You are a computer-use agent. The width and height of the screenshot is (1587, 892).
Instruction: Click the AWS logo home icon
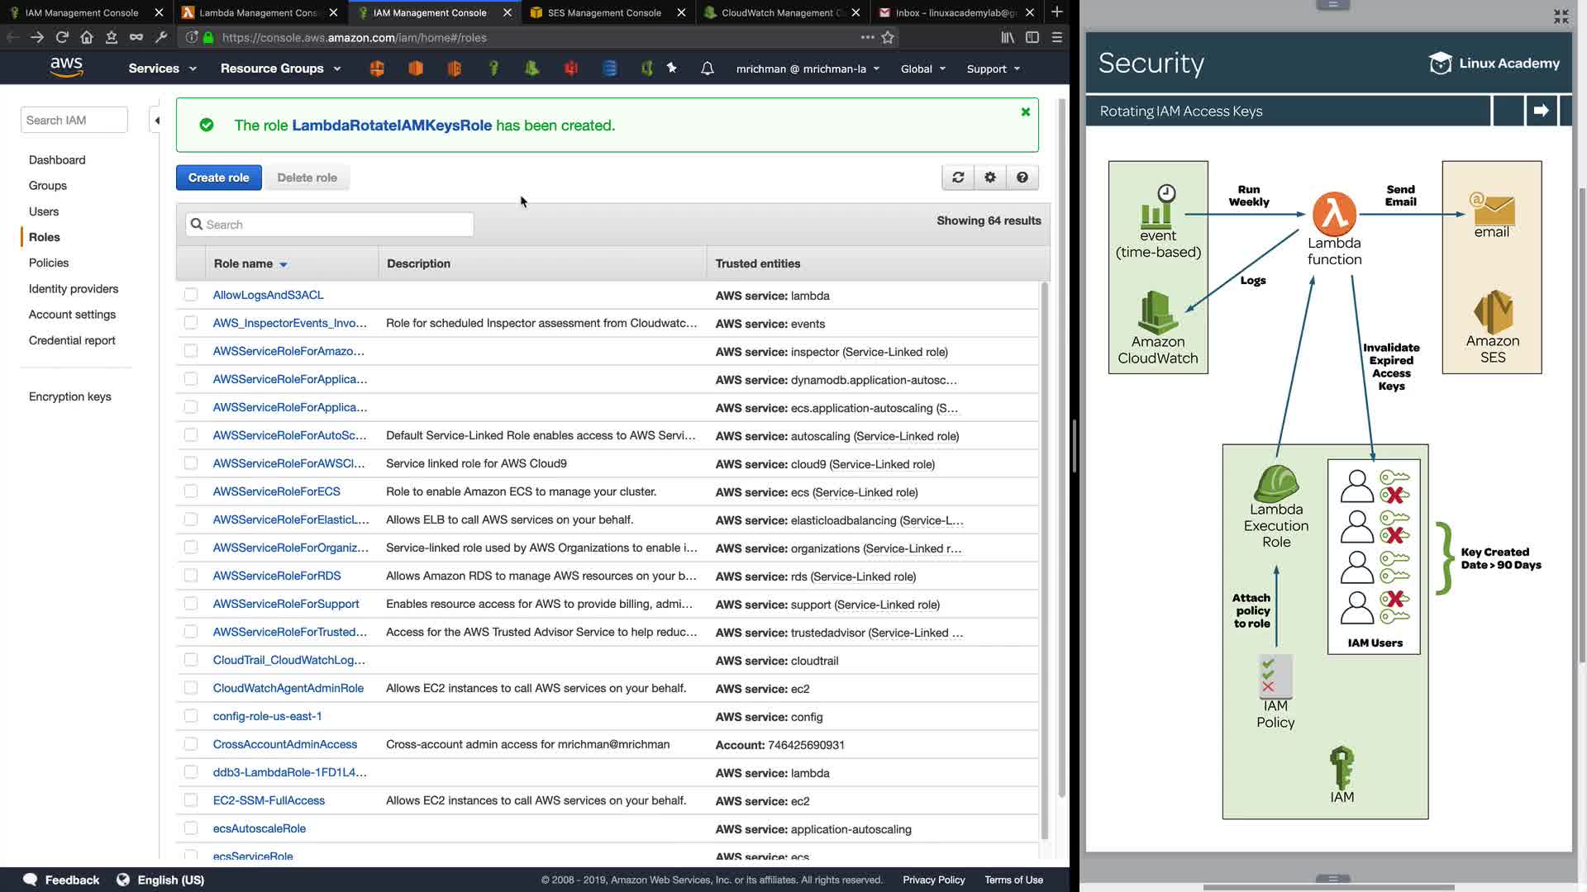tap(66, 68)
